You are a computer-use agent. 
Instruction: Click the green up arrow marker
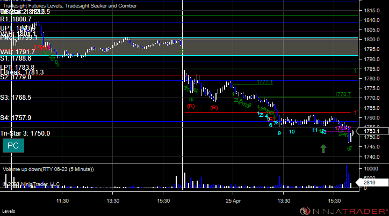click(x=323, y=148)
